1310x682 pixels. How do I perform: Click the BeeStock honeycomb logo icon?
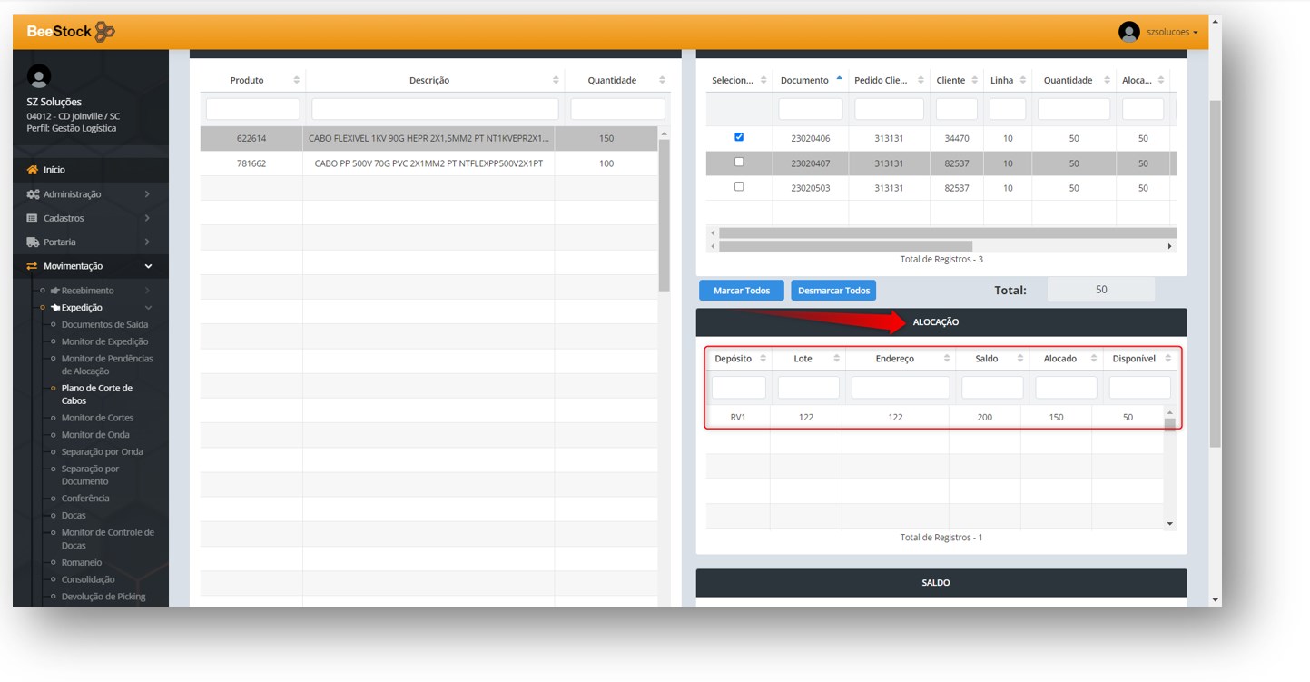[104, 32]
